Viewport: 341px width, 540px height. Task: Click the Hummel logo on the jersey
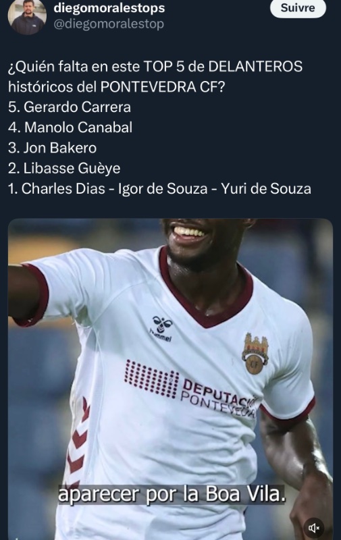pos(161,329)
